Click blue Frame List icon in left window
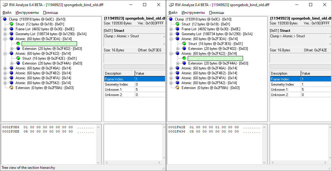The image size is (332, 171). [12, 29]
